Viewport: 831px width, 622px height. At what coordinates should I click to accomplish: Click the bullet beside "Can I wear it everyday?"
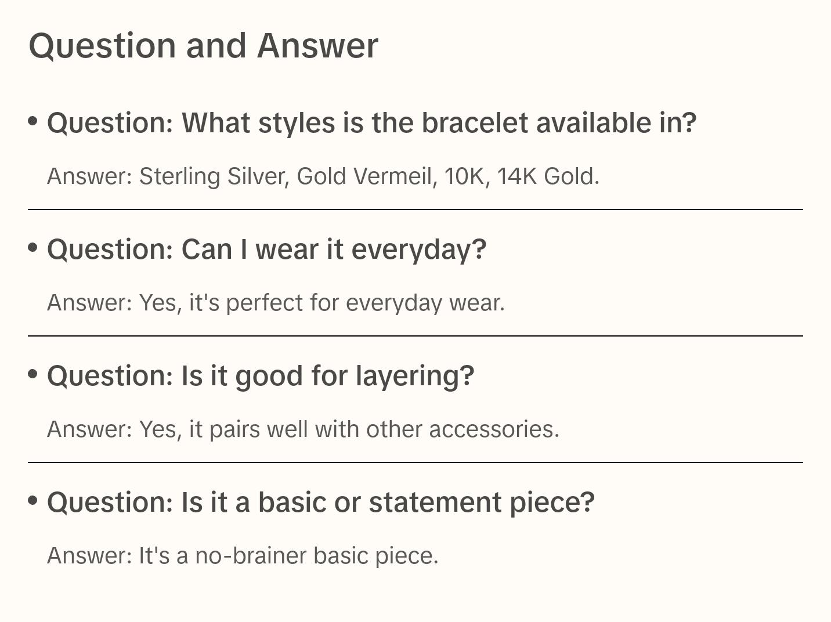33,248
